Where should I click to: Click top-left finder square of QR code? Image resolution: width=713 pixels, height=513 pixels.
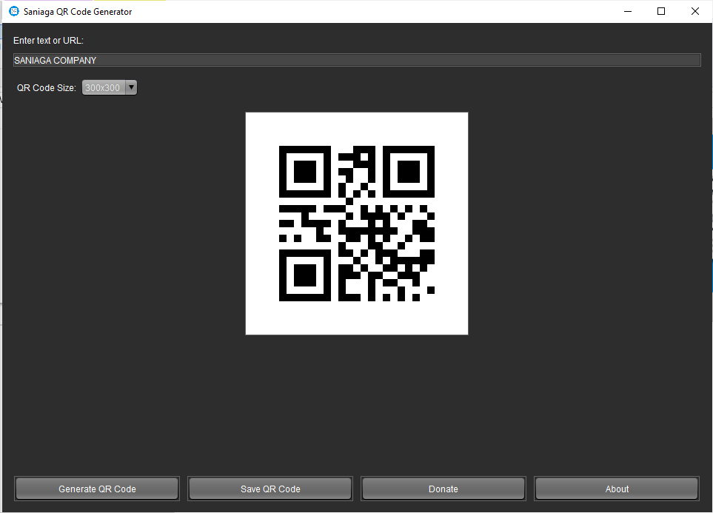tap(304, 172)
